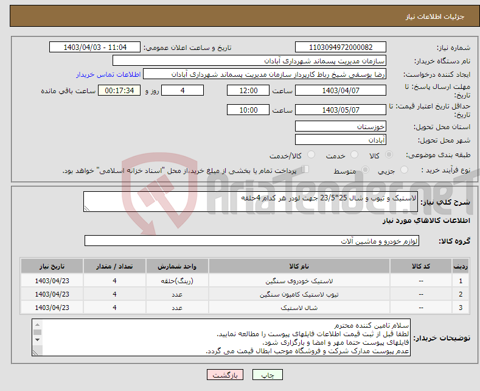Viewport: 480px width, 391px height.
Task: Click the validity time field 10:00
Action: pos(248,110)
